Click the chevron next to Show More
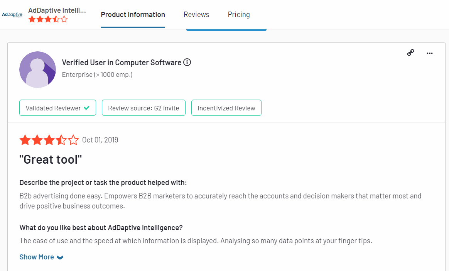Viewport: 449px width, 271px height. tap(60, 257)
